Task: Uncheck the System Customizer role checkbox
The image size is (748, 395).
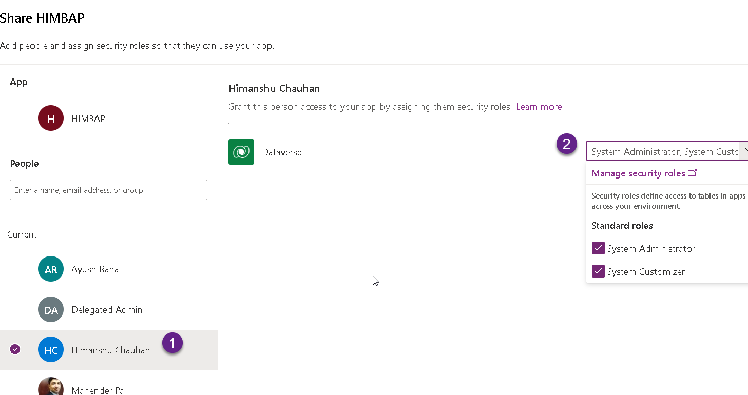Action: pos(598,271)
